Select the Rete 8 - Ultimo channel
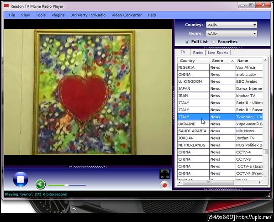The width and height of the screenshot is (274, 222). [x=220, y=103]
